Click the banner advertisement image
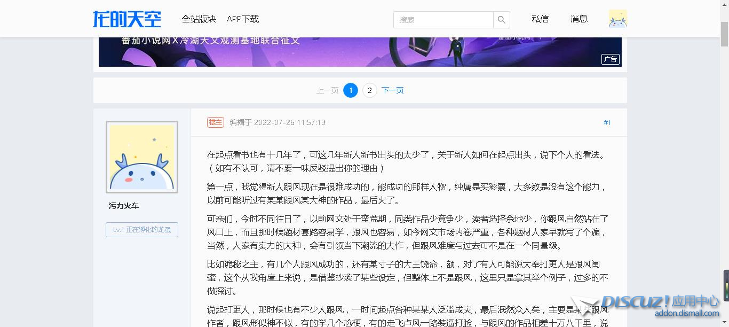Screen dimensions: 729x327 point(360,52)
